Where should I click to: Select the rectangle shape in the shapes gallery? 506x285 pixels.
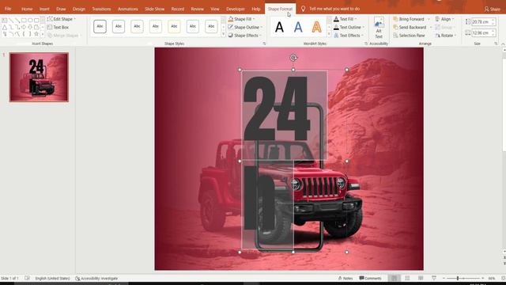pos(24,20)
